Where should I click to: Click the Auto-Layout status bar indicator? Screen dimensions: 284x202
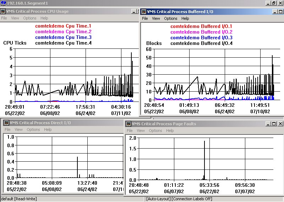click(x=158, y=199)
